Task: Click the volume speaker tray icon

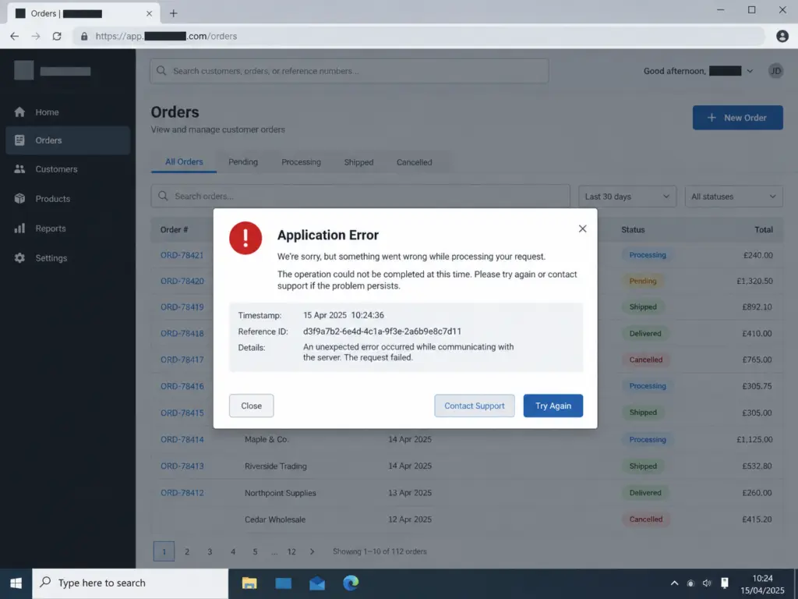Action: [x=707, y=583]
